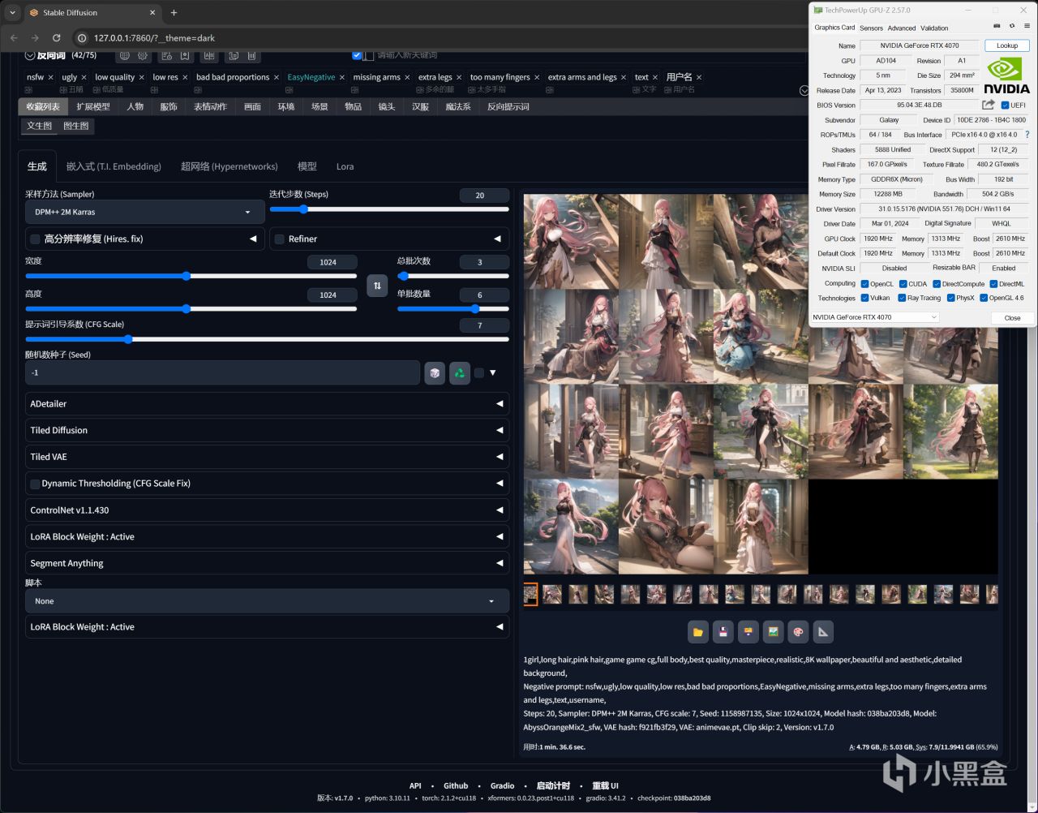Open the DPM++ 2M Karras sampler dropdown

[x=144, y=212]
